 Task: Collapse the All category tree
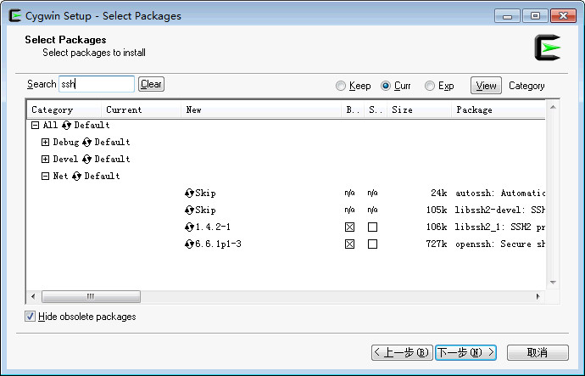[35, 125]
